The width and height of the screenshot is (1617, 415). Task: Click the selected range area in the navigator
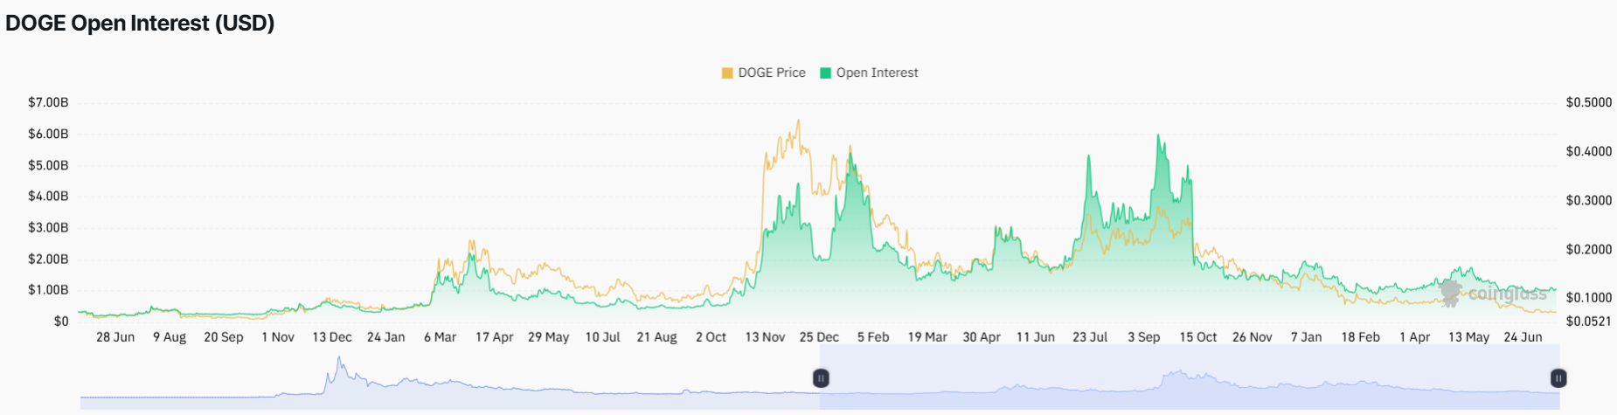click(x=1190, y=377)
